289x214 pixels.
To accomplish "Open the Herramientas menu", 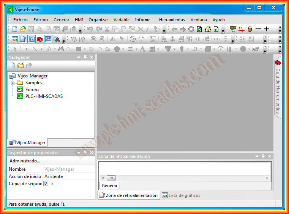I will (x=172, y=20).
